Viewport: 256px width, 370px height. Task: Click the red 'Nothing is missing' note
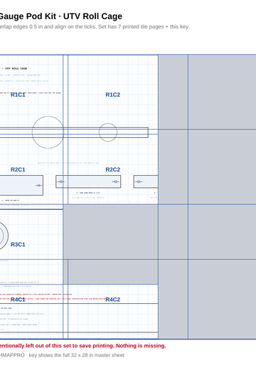(x=141, y=346)
